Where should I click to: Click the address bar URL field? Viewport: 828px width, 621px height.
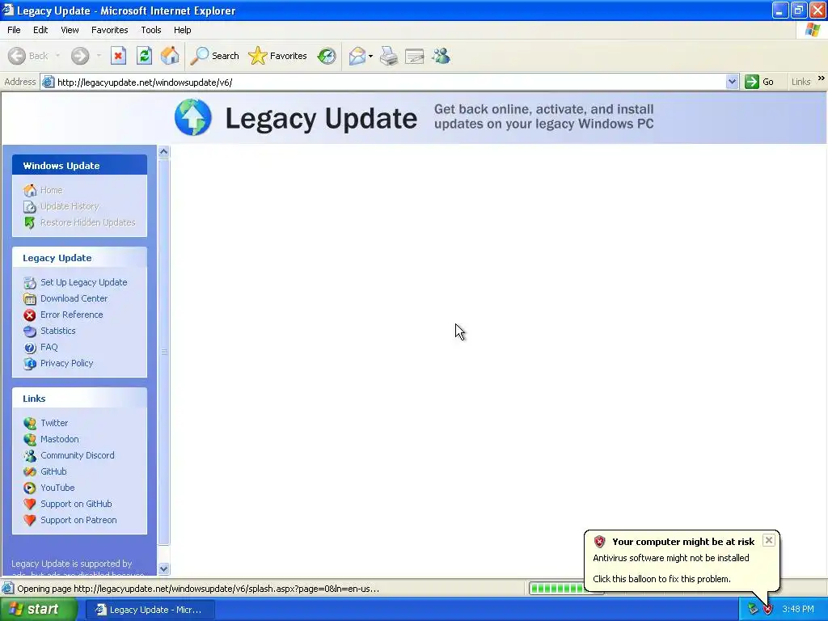coord(391,82)
